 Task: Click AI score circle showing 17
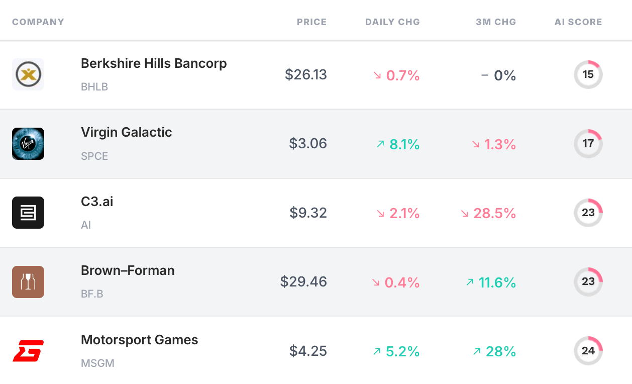pyautogui.click(x=588, y=144)
